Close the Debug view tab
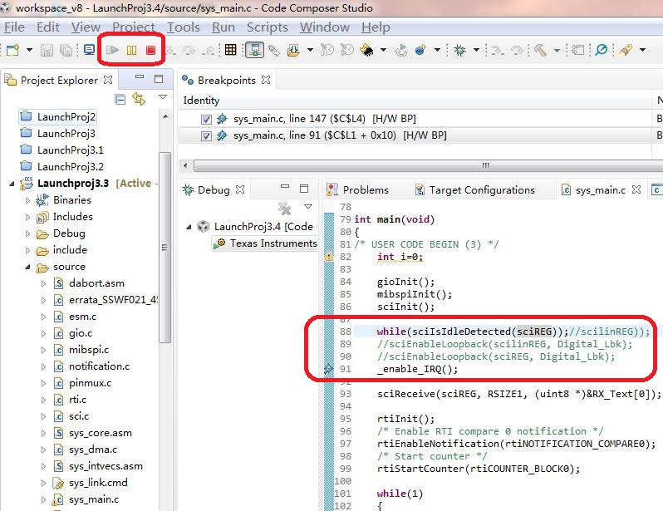Image resolution: width=663 pixels, height=511 pixels. 240,189
